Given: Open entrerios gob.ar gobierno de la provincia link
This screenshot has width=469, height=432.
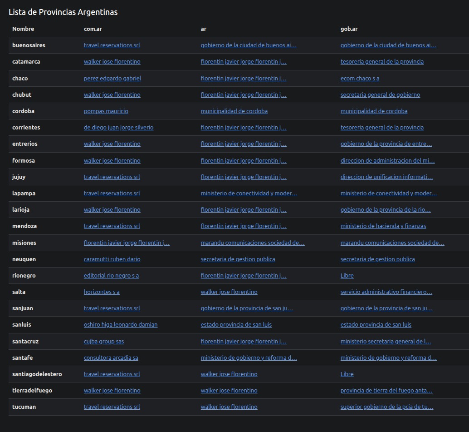Looking at the screenshot, I should pos(386,144).
